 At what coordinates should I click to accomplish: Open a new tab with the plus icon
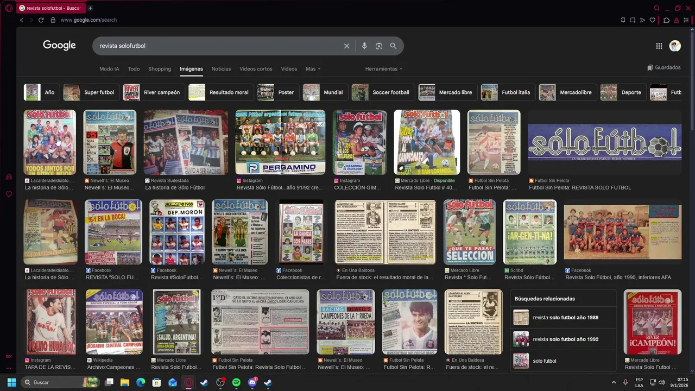click(x=90, y=8)
